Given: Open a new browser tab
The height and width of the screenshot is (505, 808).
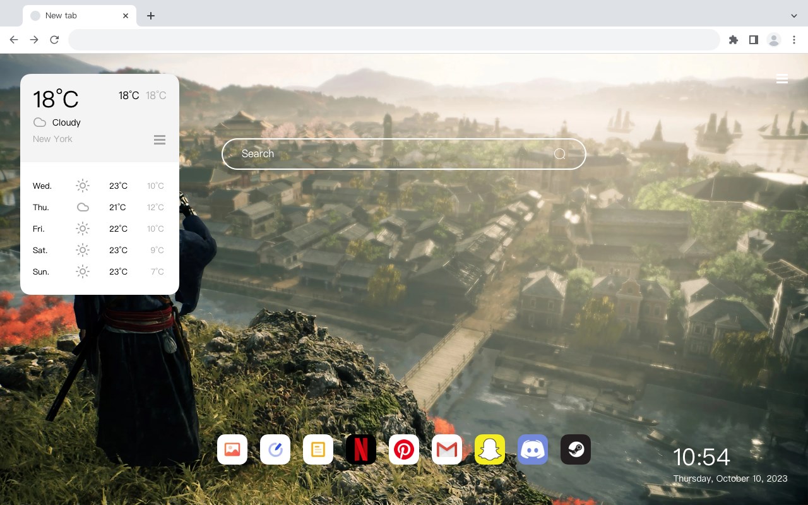Looking at the screenshot, I should coord(150,16).
